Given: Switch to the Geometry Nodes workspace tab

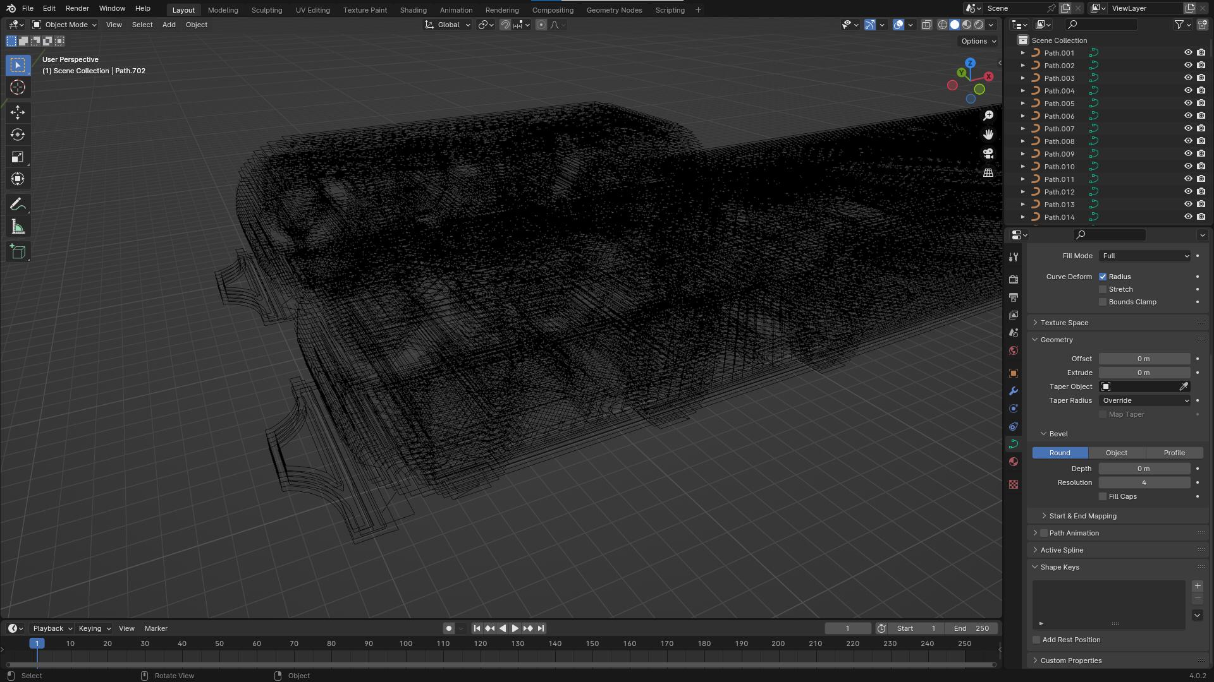Looking at the screenshot, I should tap(614, 10).
